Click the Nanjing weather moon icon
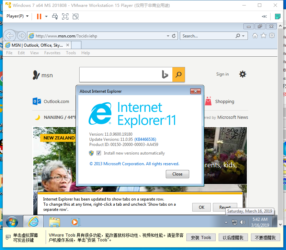The image size is (286, 250). (x=37, y=117)
